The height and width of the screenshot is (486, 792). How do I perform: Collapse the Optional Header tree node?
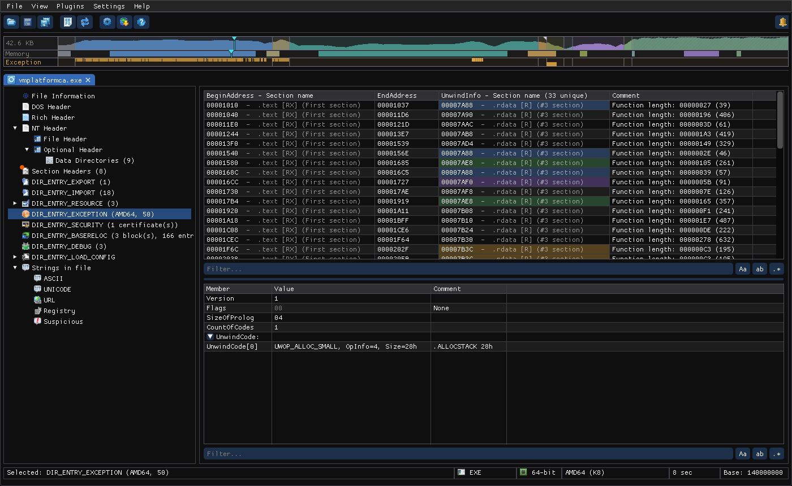click(x=27, y=150)
